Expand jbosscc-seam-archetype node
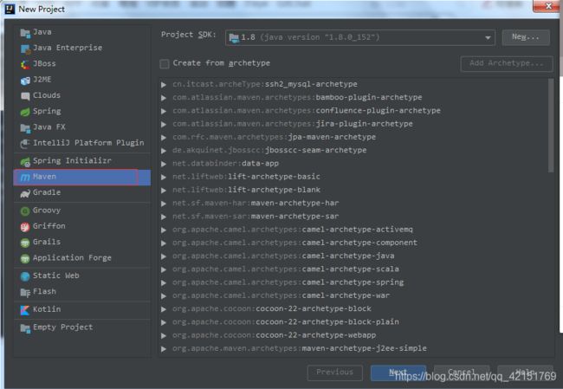Viewport: 563px width, 389px height. click(164, 151)
